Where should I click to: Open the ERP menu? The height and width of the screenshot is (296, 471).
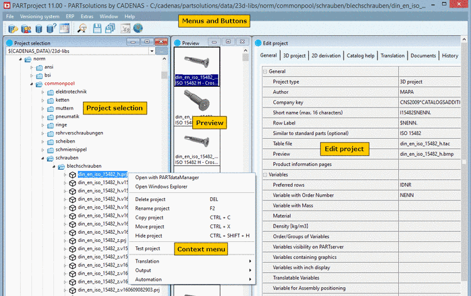[70, 16]
